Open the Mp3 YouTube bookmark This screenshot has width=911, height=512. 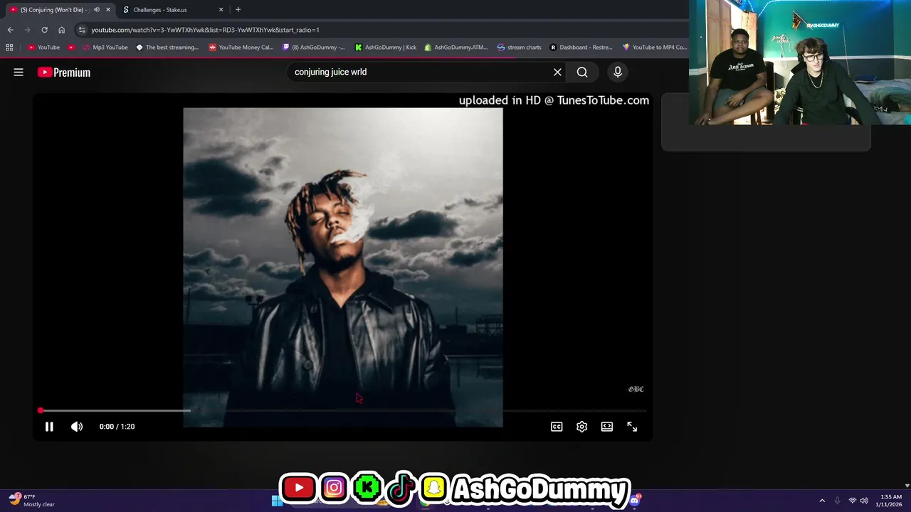pyautogui.click(x=105, y=48)
